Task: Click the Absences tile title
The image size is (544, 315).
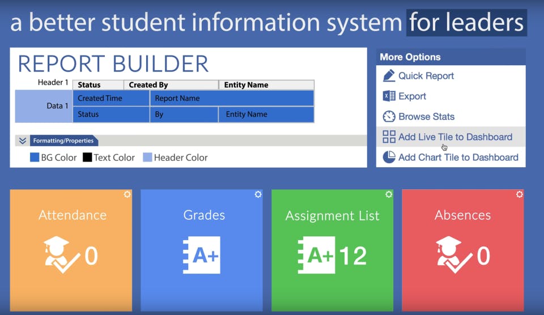Action: coord(463,215)
